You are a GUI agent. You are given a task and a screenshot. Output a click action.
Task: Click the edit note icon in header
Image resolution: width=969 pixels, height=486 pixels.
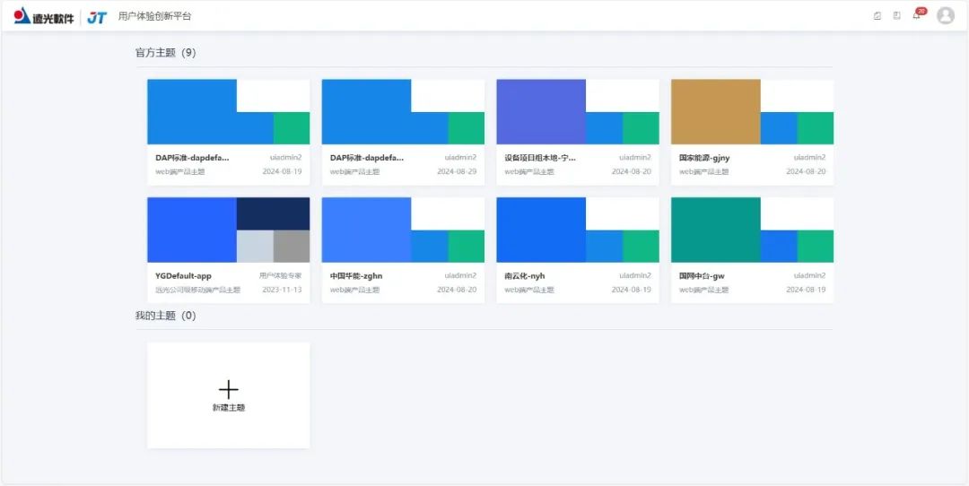tap(877, 15)
